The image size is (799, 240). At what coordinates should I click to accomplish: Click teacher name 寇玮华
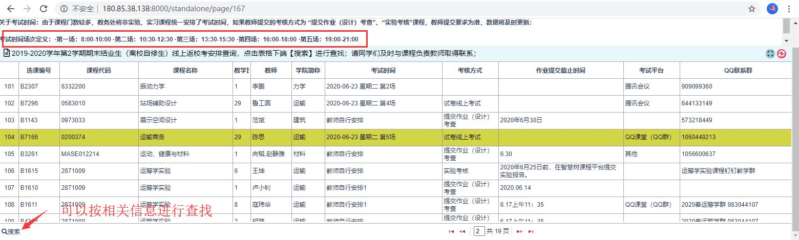(262, 205)
